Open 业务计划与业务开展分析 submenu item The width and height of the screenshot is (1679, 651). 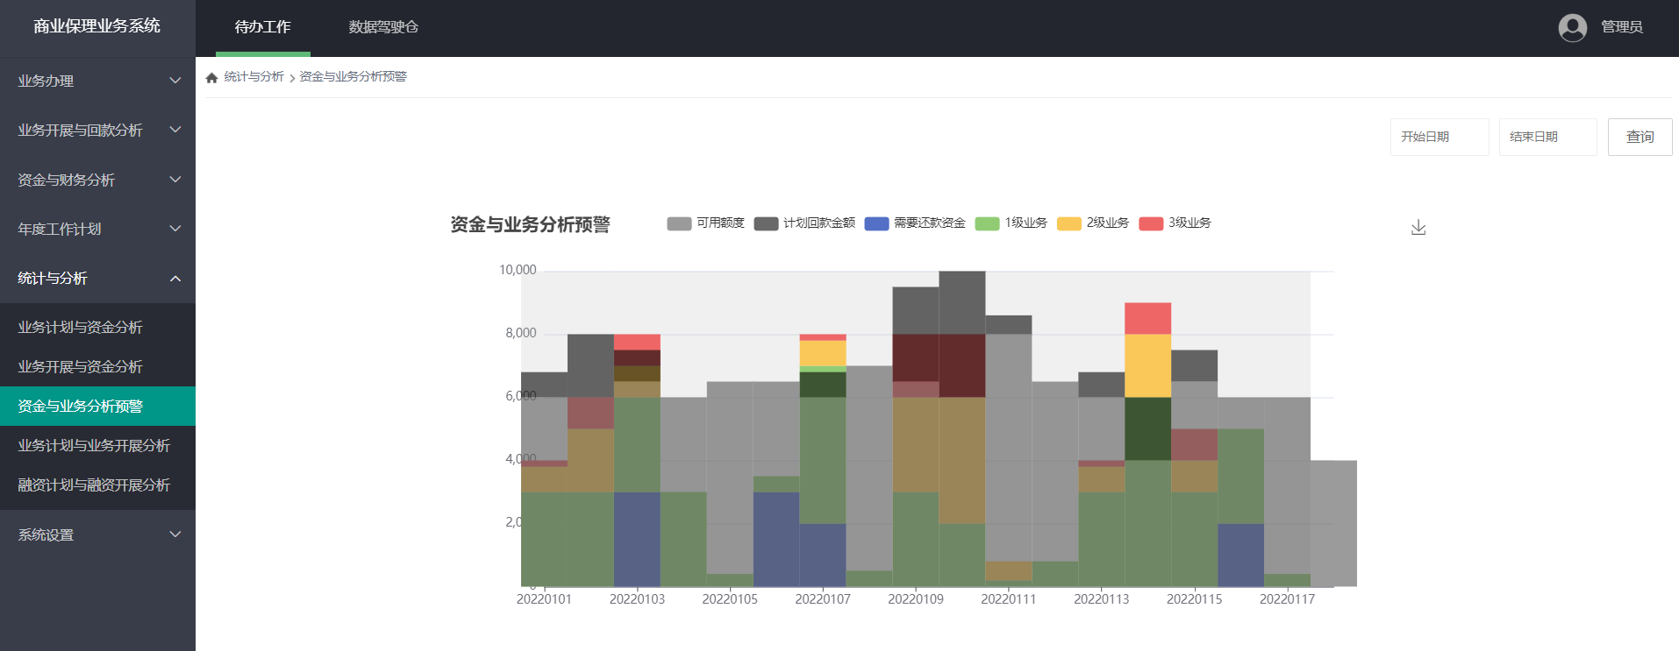point(97,445)
